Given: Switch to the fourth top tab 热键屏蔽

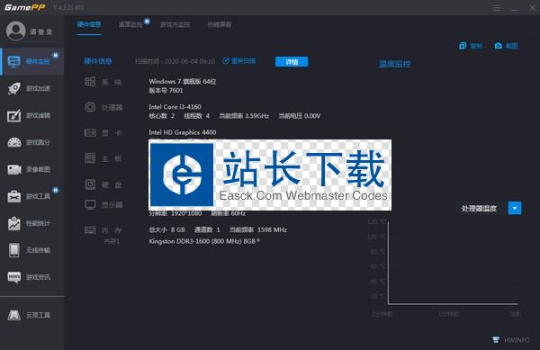Looking at the screenshot, I should tap(219, 24).
